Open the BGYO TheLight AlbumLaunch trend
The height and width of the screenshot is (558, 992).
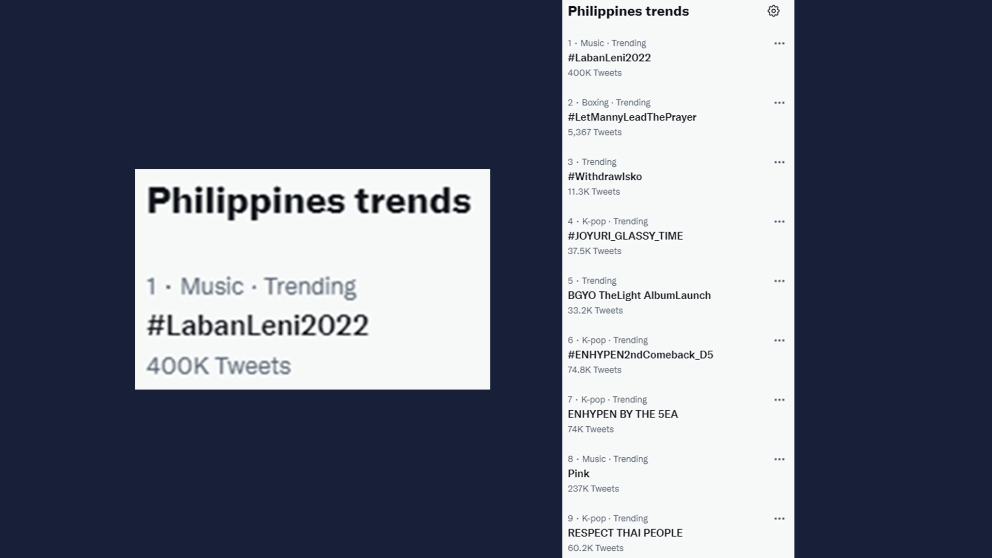point(639,296)
